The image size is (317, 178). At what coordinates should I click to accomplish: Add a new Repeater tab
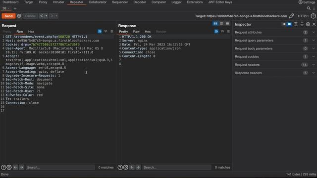[x=15, y=8]
